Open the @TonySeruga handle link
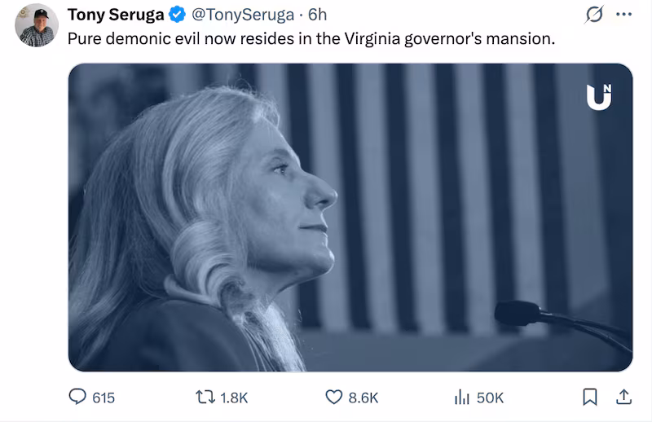Image resolution: width=652 pixels, height=422 pixels. click(242, 15)
